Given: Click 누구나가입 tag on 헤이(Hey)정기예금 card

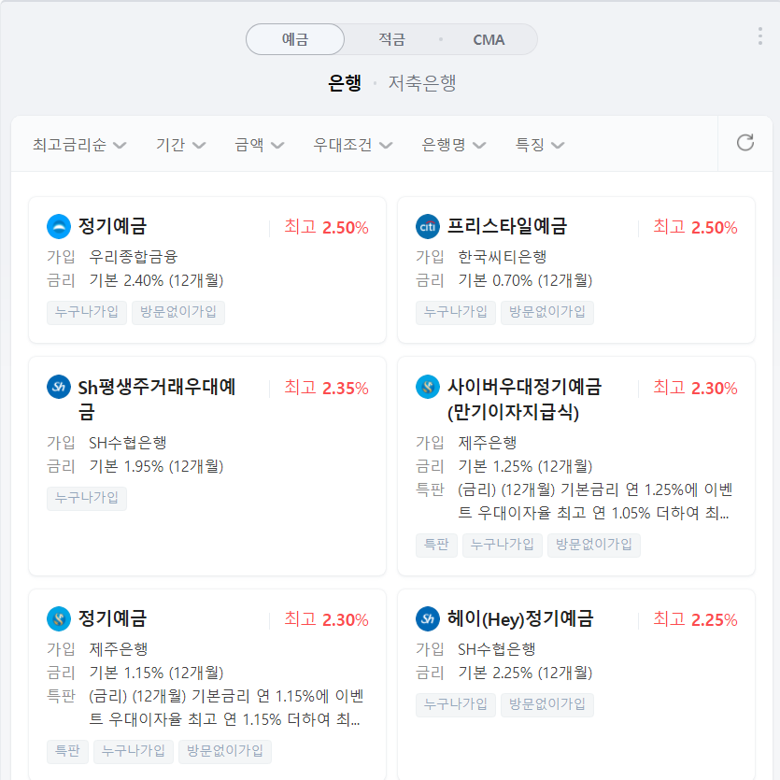Looking at the screenshot, I should 456,704.
